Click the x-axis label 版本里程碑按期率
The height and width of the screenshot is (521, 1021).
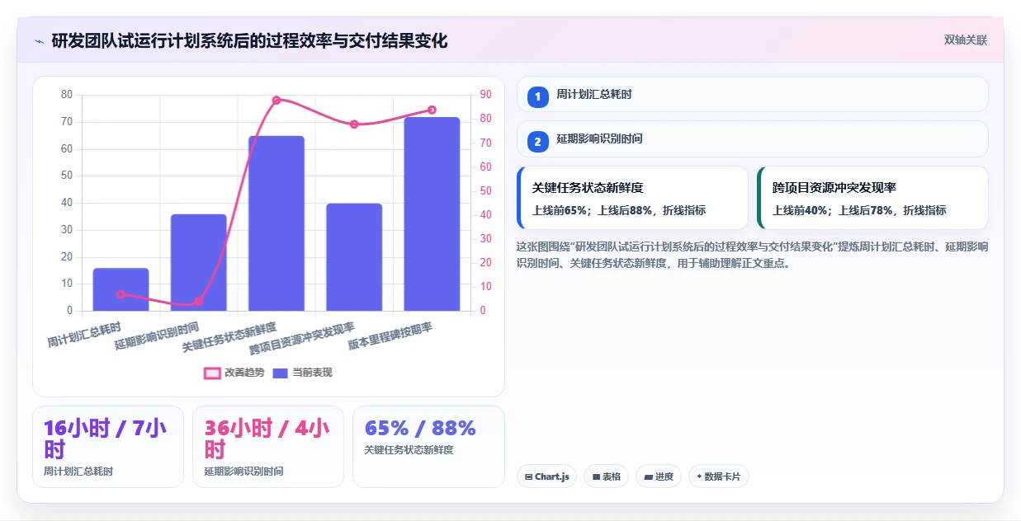click(390, 336)
